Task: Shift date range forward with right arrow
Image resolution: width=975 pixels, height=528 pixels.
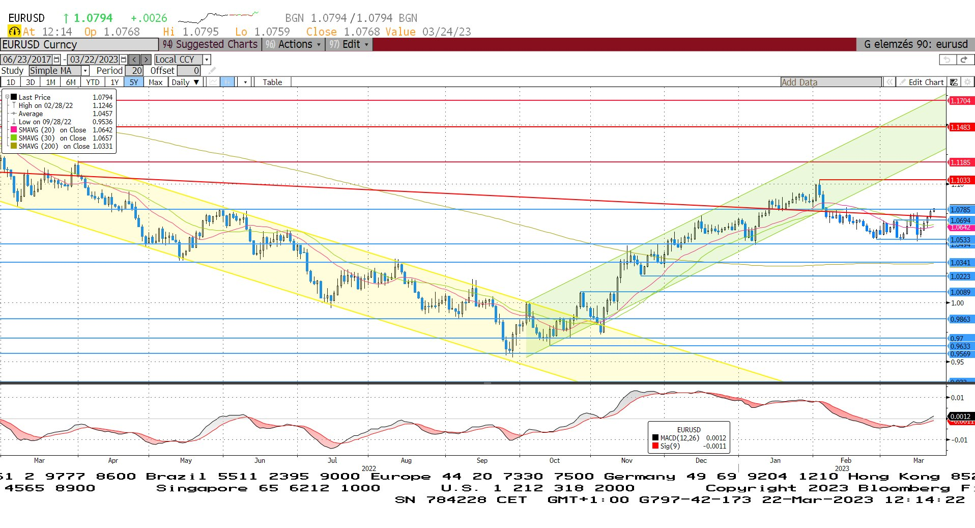Action: tap(146, 60)
